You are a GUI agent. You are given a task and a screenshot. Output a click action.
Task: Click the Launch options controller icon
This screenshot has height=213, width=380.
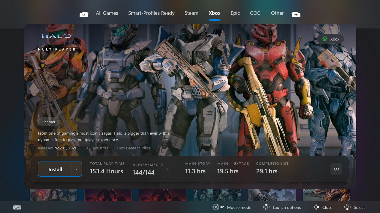tap(266, 207)
